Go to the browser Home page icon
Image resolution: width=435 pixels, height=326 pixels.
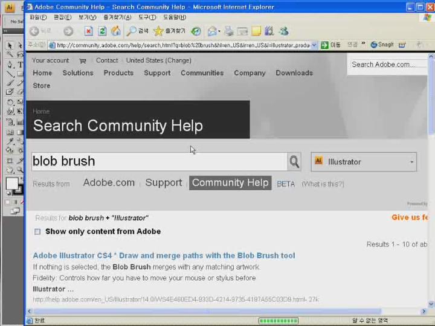point(116,31)
